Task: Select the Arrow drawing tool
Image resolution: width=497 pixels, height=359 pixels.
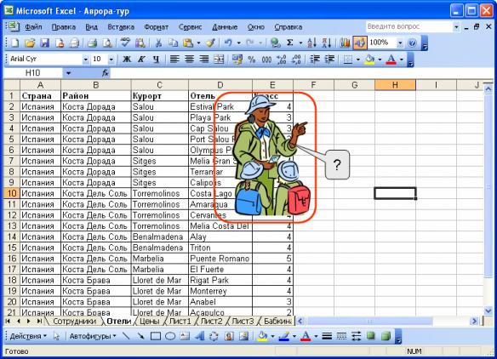Action: [x=140, y=336]
